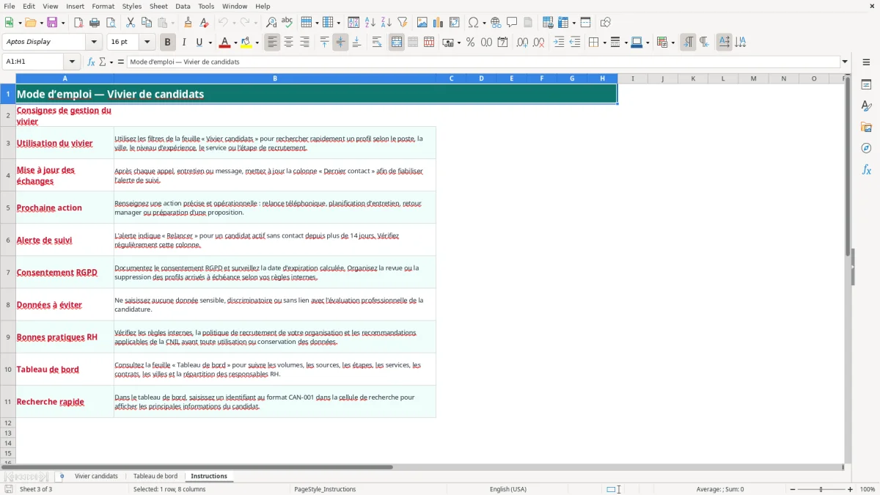Toggle Center Vertically alignment
This screenshot has height=495, width=880.
click(x=340, y=43)
